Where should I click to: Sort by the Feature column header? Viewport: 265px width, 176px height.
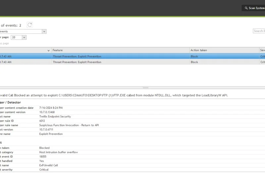point(121,50)
